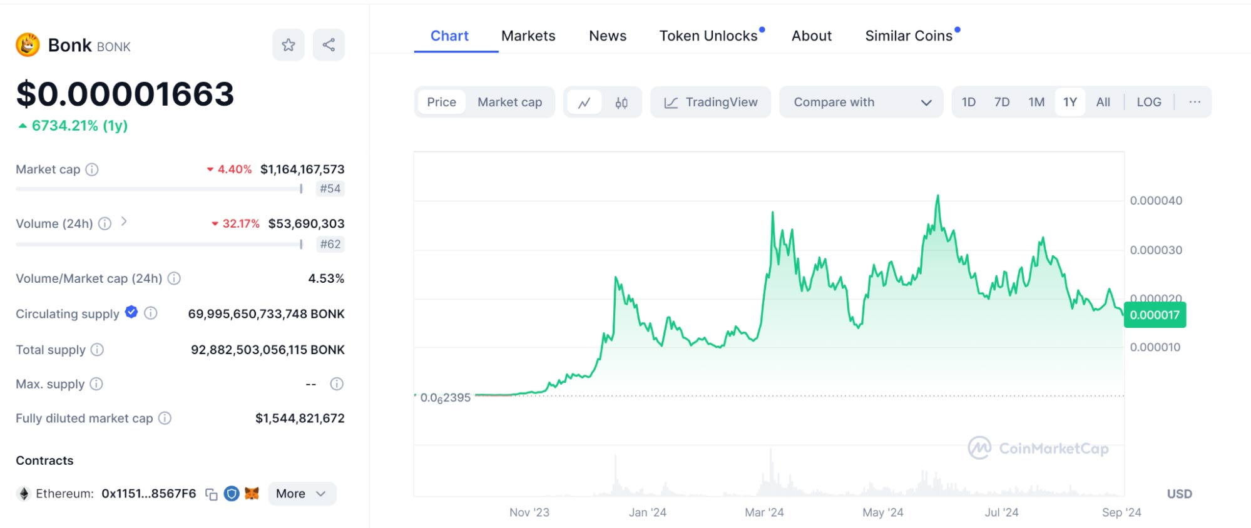Switch to Similar Coins tab
Image resolution: width=1251 pixels, height=528 pixels.
click(x=909, y=36)
